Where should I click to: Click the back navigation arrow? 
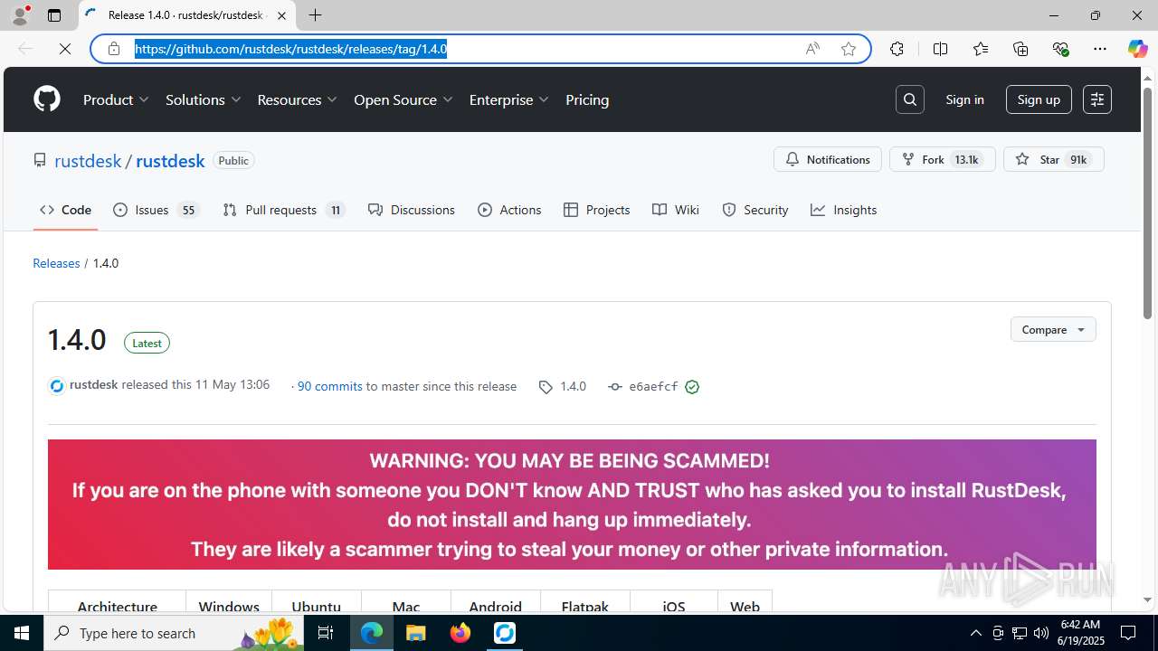pyautogui.click(x=25, y=49)
